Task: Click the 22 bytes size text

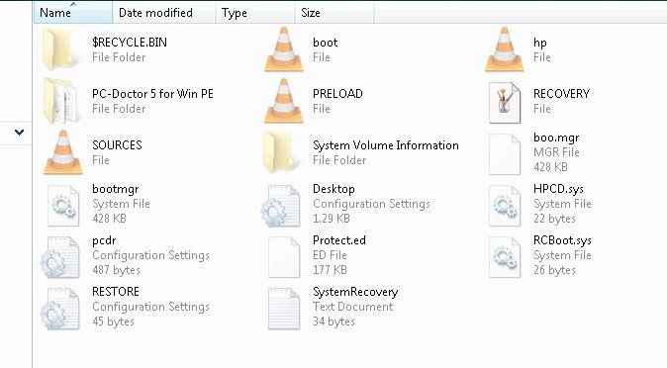Action: 554,219
